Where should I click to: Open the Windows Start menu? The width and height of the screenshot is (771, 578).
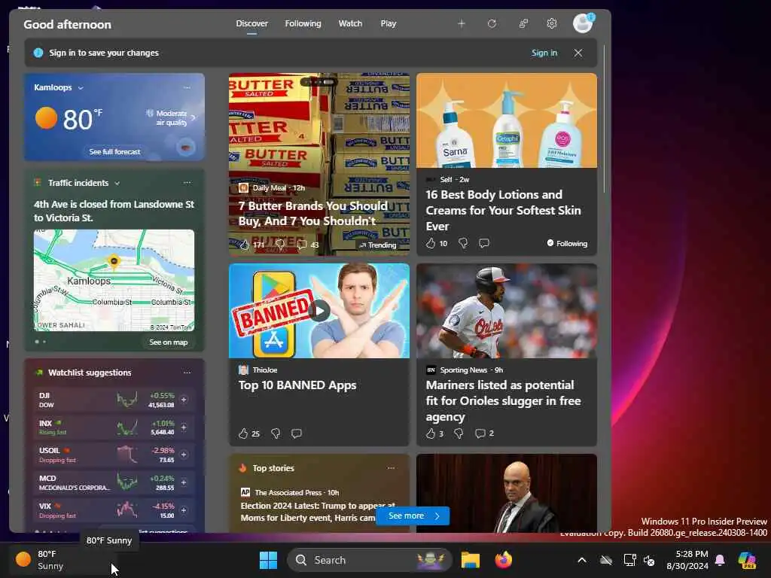pos(269,560)
